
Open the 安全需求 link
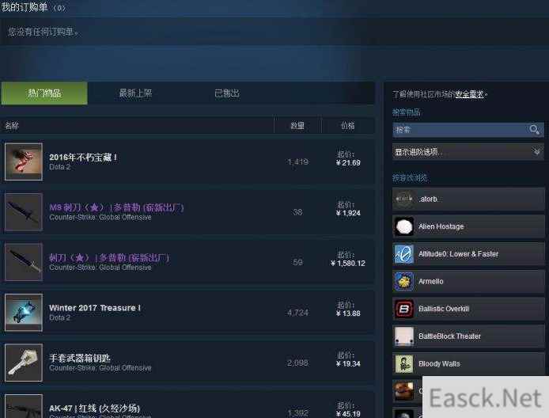click(x=469, y=94)
